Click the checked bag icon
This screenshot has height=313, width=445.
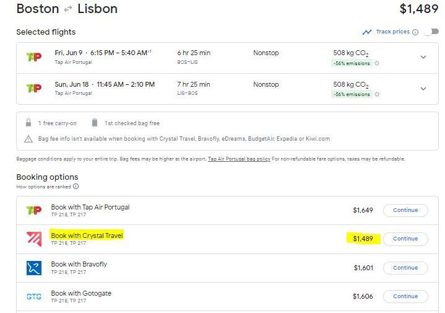(x=94, y=123)
